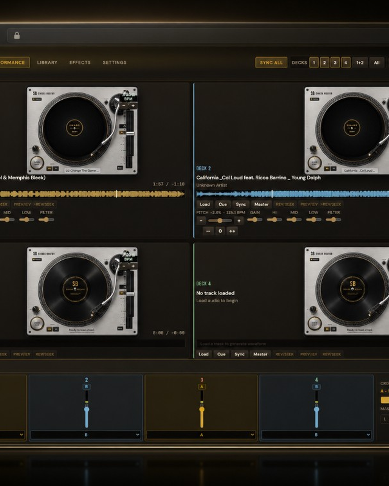Click the BPM plus button on the Deck 3 turntable

tap(133, 266)
